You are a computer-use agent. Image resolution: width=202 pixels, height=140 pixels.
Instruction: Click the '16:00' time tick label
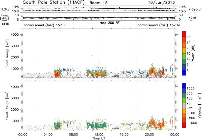pos(124,135)
